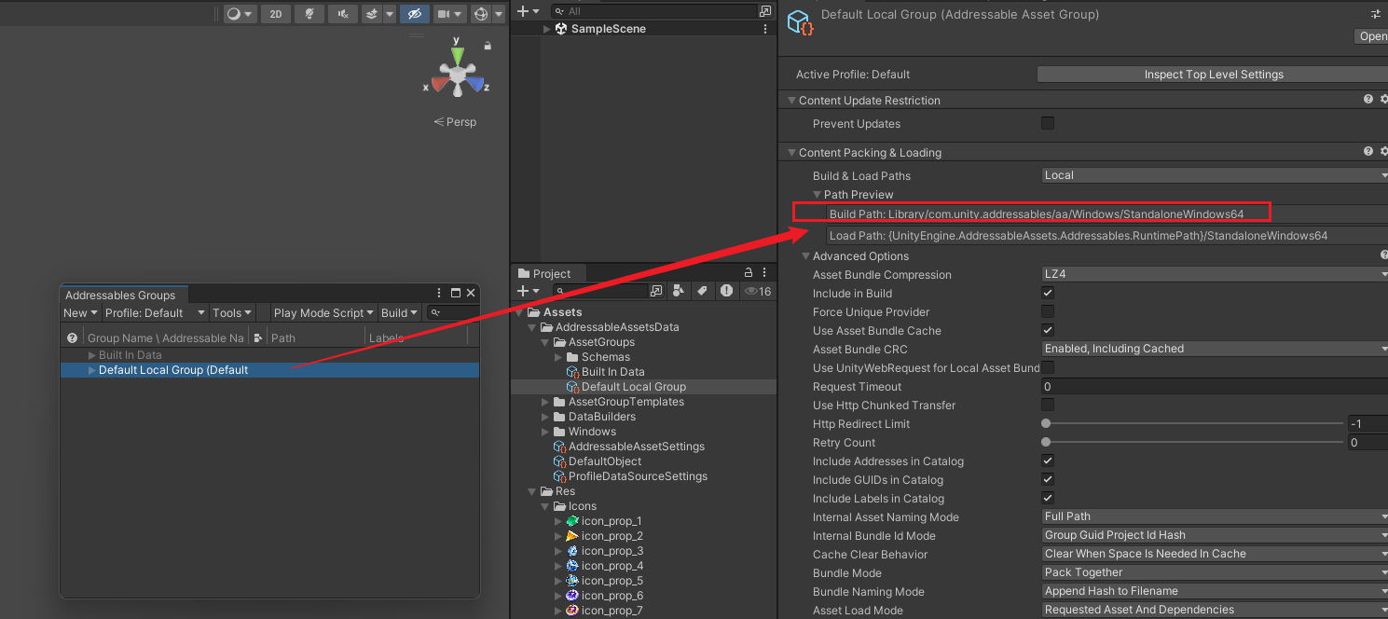Toggle the scene gizmo lock icon
This screenshot has width=1388, height=619.
coord(487,45)
